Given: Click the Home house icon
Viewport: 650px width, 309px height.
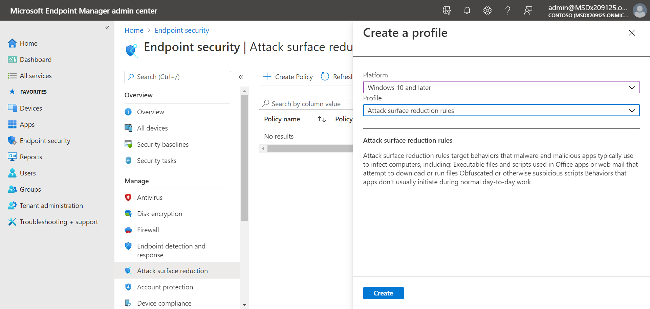Looking at the screenshot, I should (12, 43).
